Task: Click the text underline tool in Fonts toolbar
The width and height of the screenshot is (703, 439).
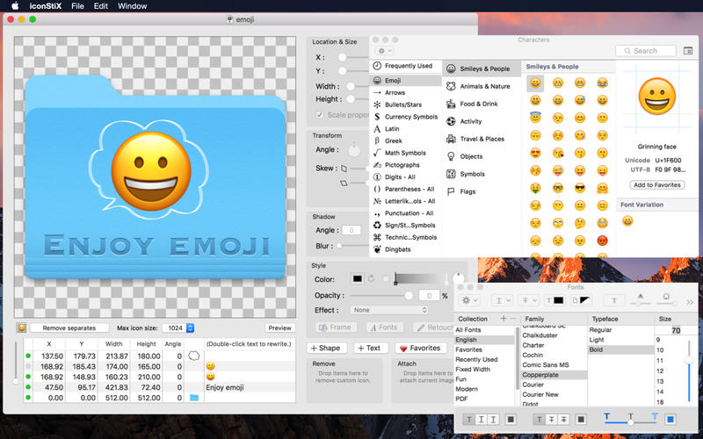Action: coord(502,300)
